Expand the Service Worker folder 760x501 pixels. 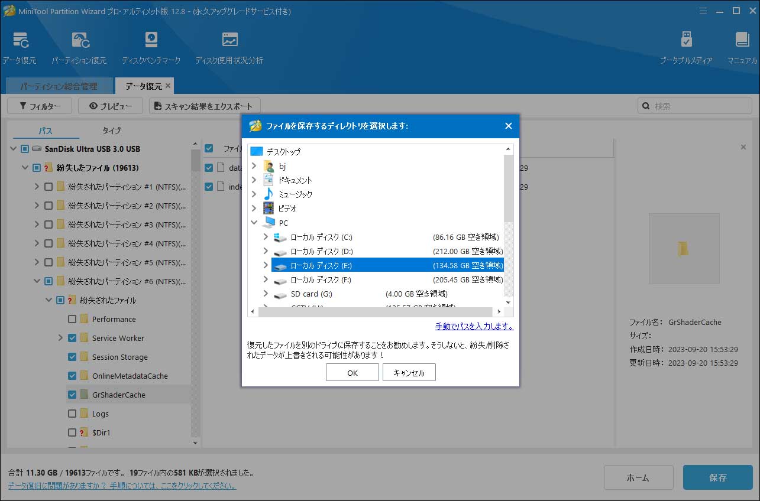[60, 338]
